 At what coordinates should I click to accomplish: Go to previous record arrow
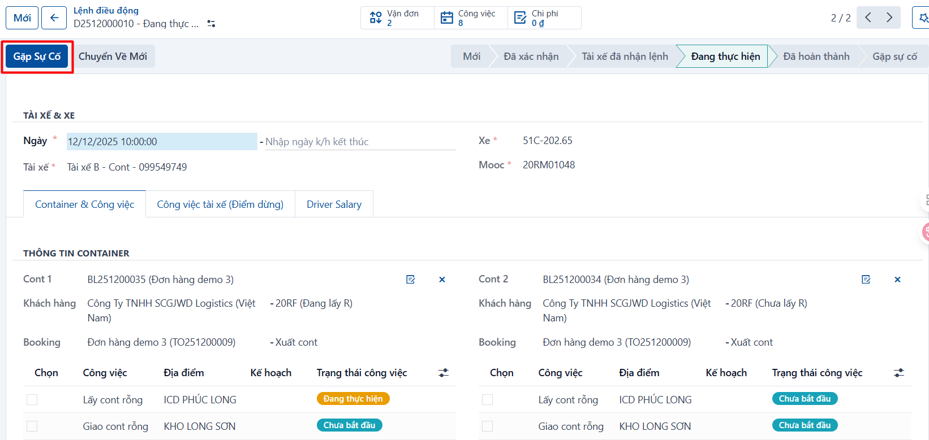[x=868, y=18]
